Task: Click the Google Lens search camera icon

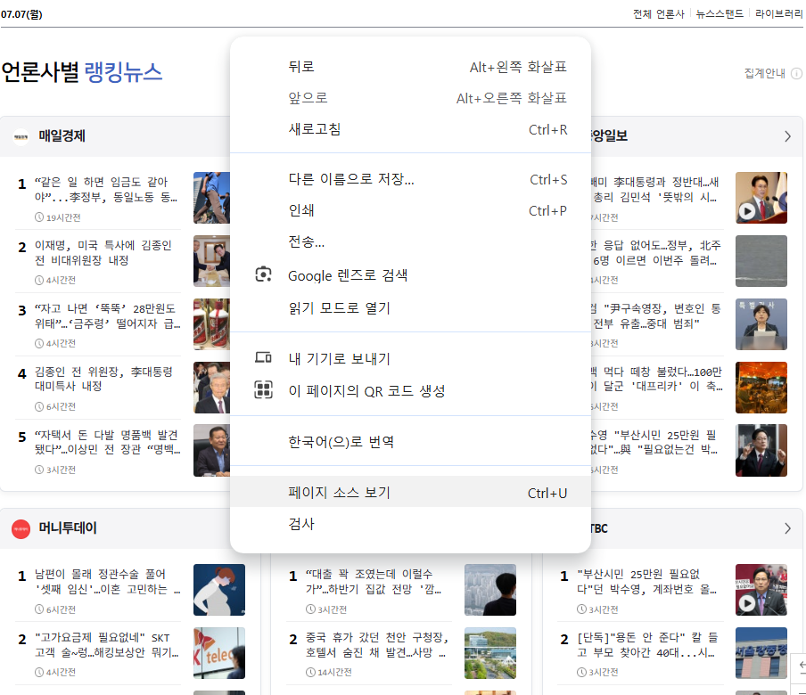Action: 263,274
